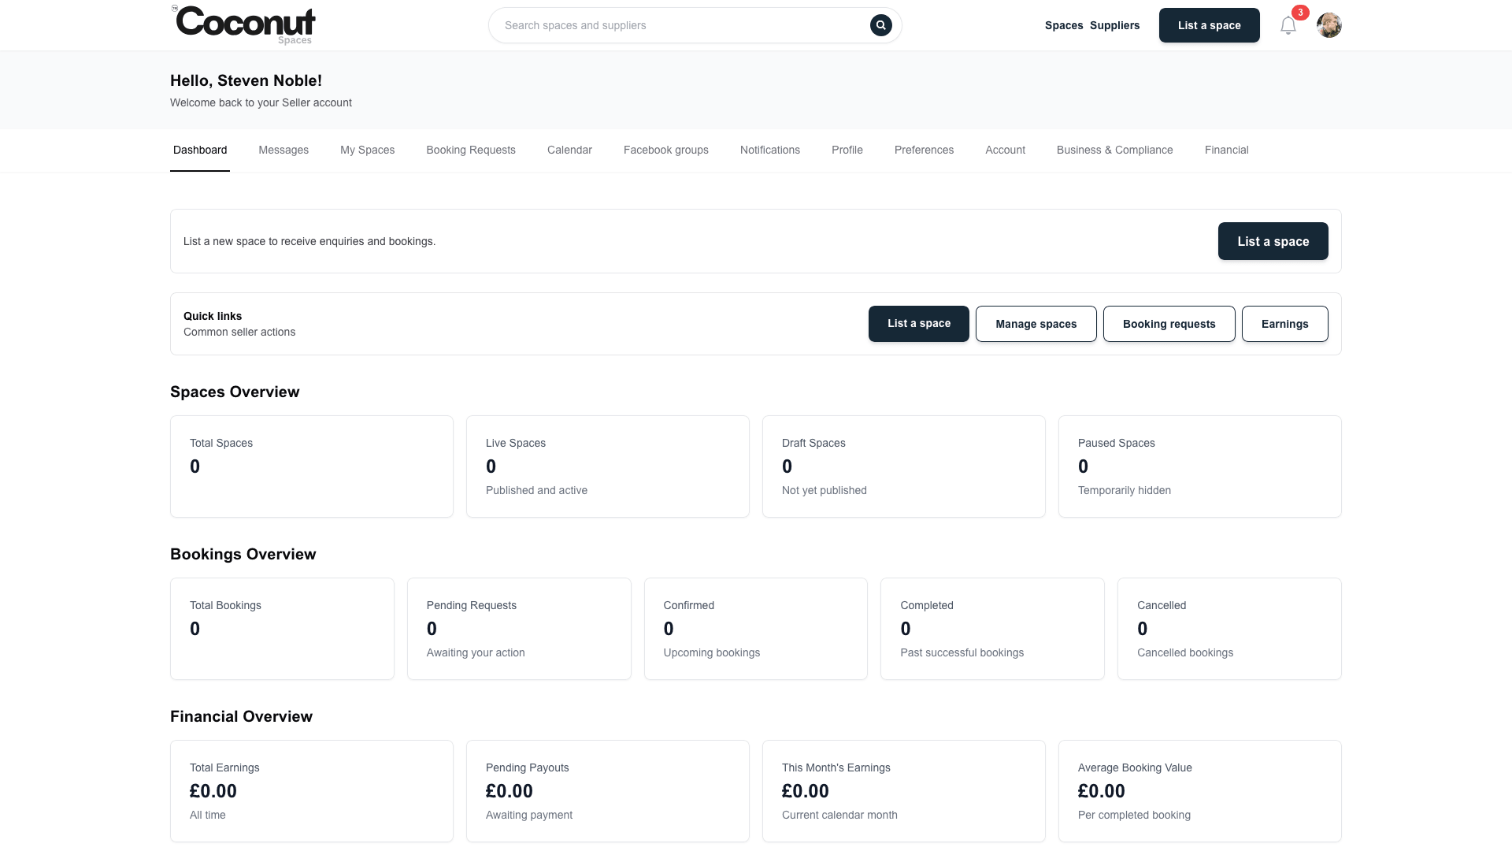
Task: Click the Pending Payouts card
Action: pyautogui.click(x=608, y=791)
